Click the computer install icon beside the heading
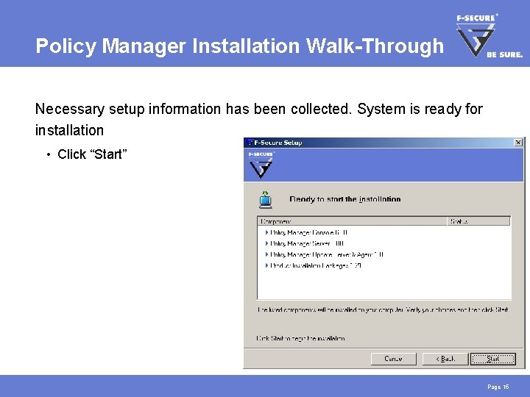Screen dimensions: 530x397 point(266,199)
